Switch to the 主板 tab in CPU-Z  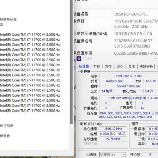96,67
